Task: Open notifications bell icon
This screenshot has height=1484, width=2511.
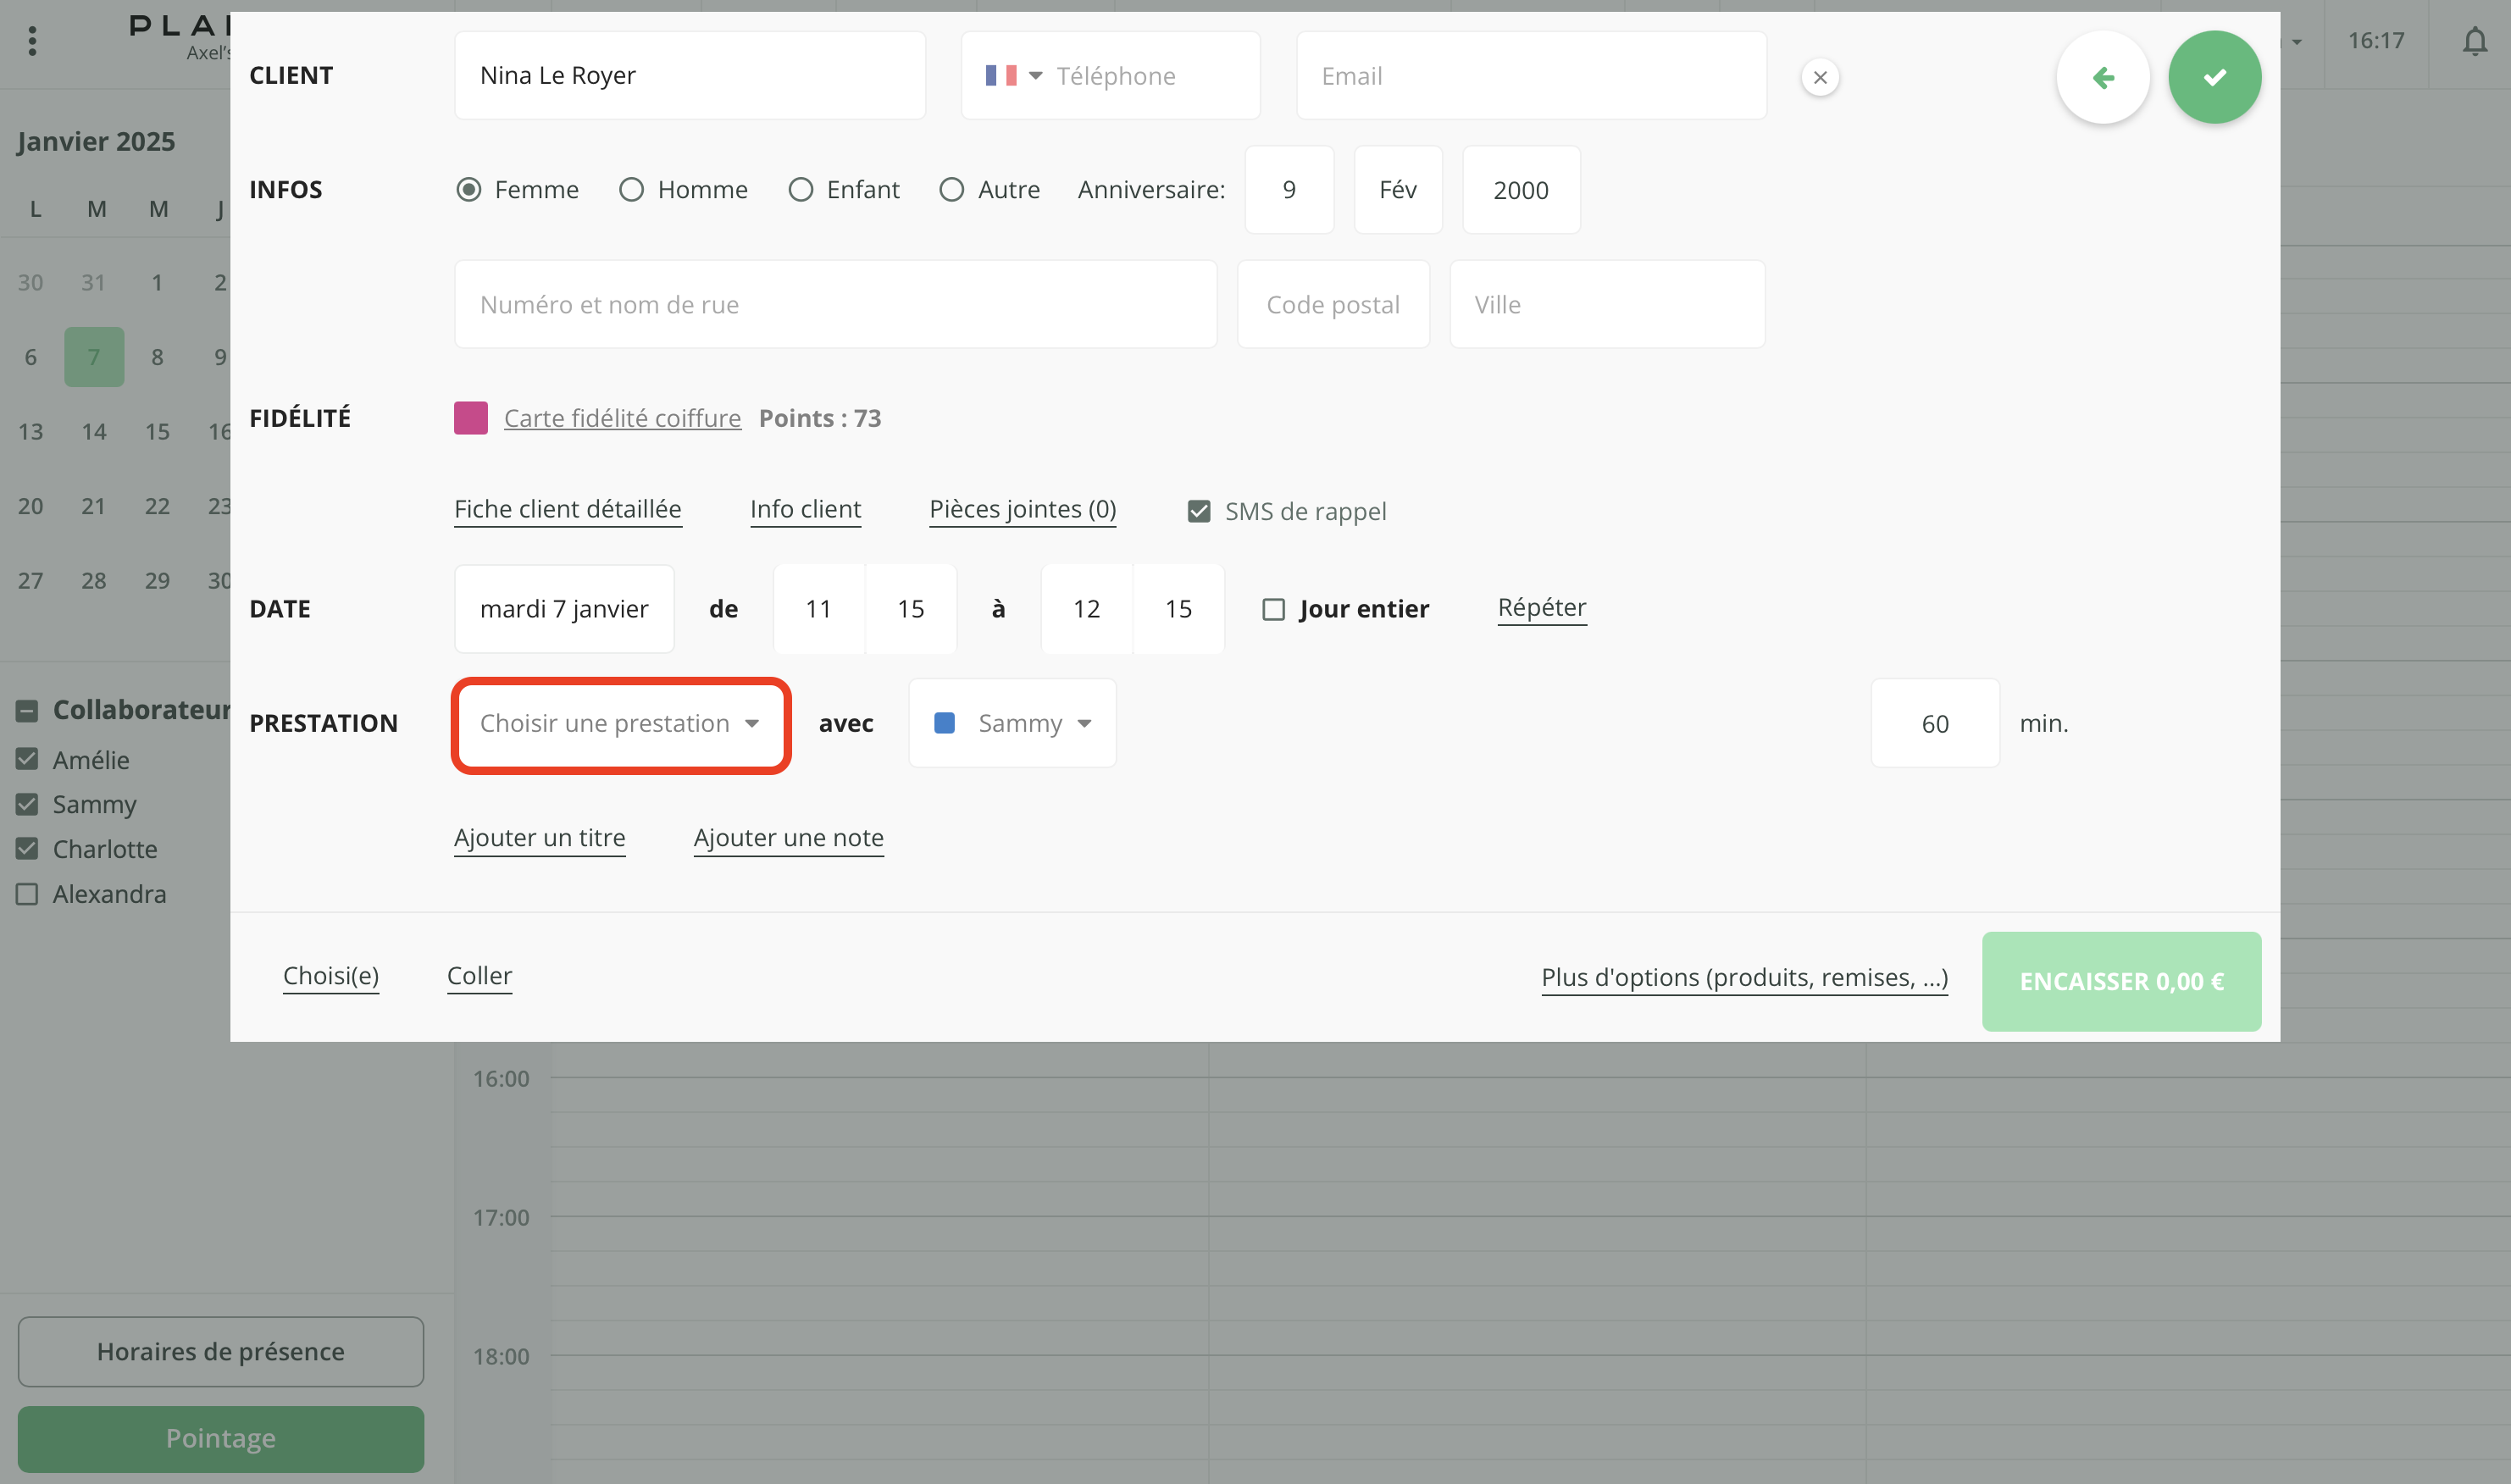Action: click(x=2474, y=41)
